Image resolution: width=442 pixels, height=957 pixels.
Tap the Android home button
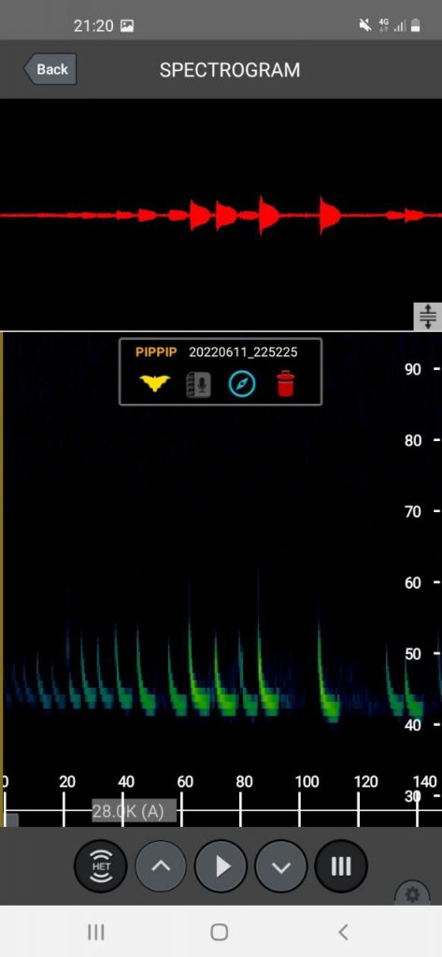pyautogui.click(x=220, y=932)
